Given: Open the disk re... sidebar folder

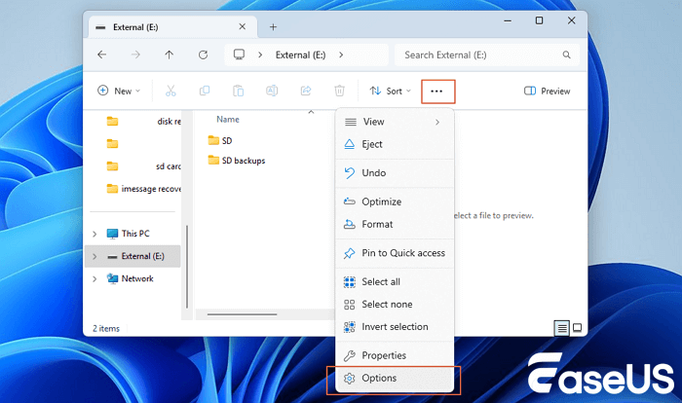Looking at the screenshot, I should point(144,122).
